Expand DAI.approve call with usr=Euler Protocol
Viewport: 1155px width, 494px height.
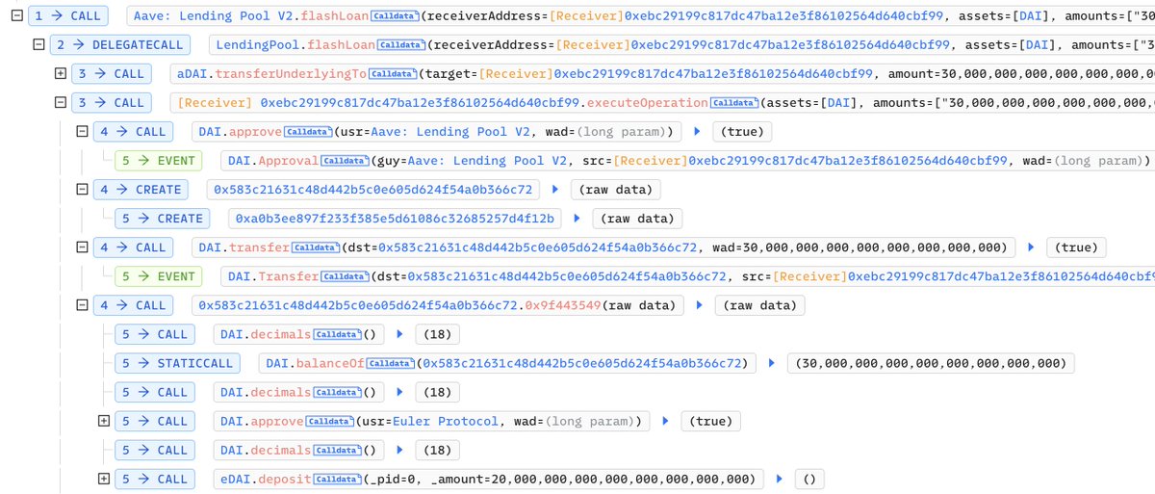(105, 421)
